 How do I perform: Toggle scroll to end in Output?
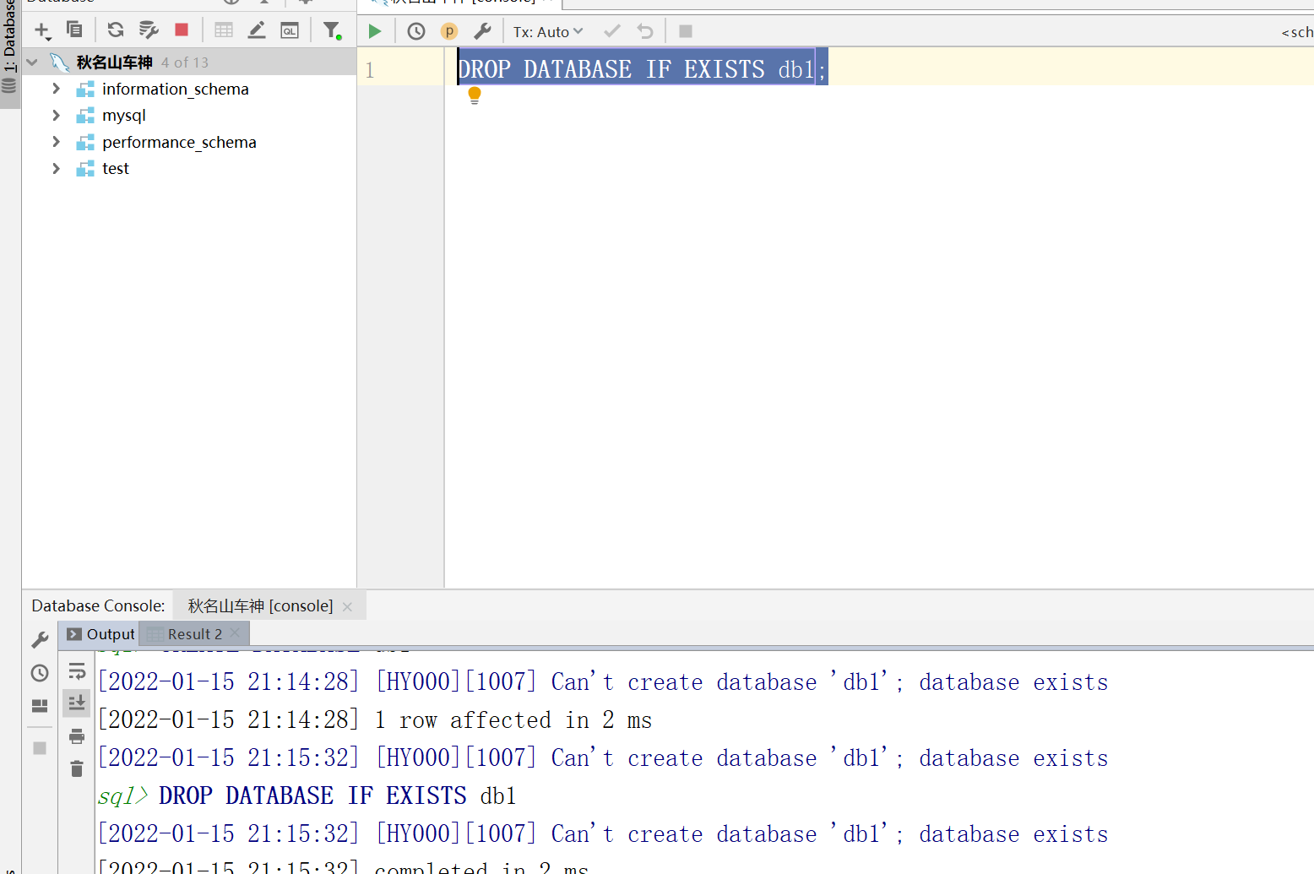(77, 703)
